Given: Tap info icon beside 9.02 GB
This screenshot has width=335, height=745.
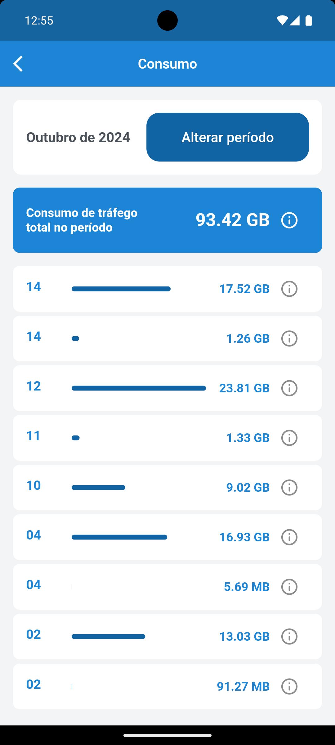Looking at the screenshot, I should 289,487.
